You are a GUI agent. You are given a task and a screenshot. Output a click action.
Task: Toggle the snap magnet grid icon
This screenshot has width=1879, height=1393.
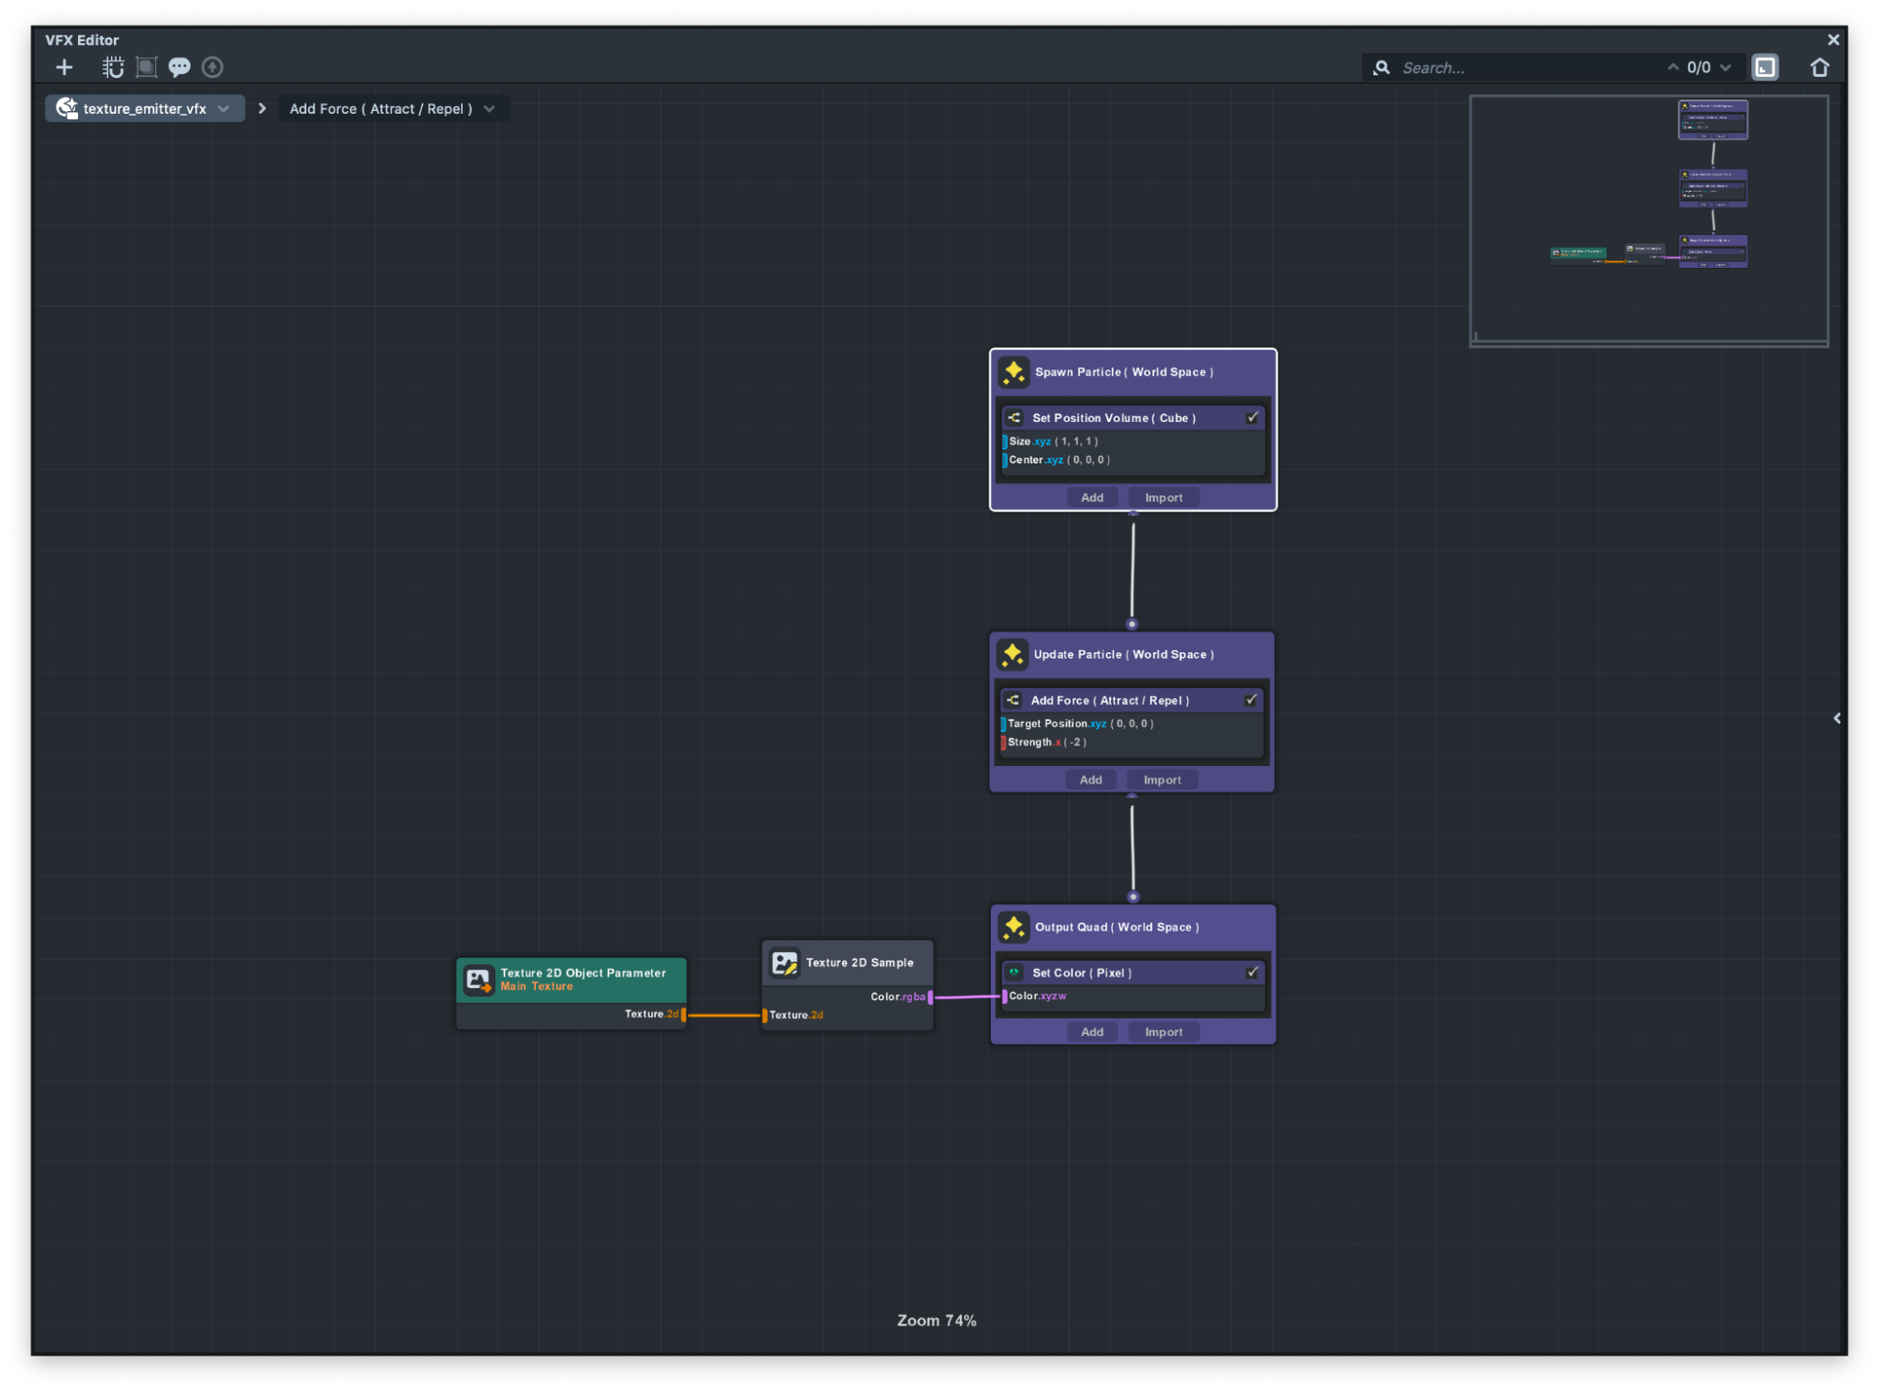coord(113,67)
